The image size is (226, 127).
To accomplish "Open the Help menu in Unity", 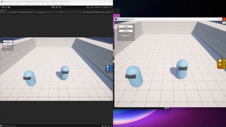I will click(x=67, y=5).
